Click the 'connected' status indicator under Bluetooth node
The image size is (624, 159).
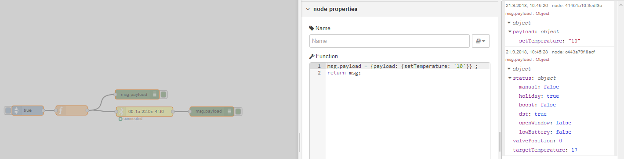click(x=131, y=119)
